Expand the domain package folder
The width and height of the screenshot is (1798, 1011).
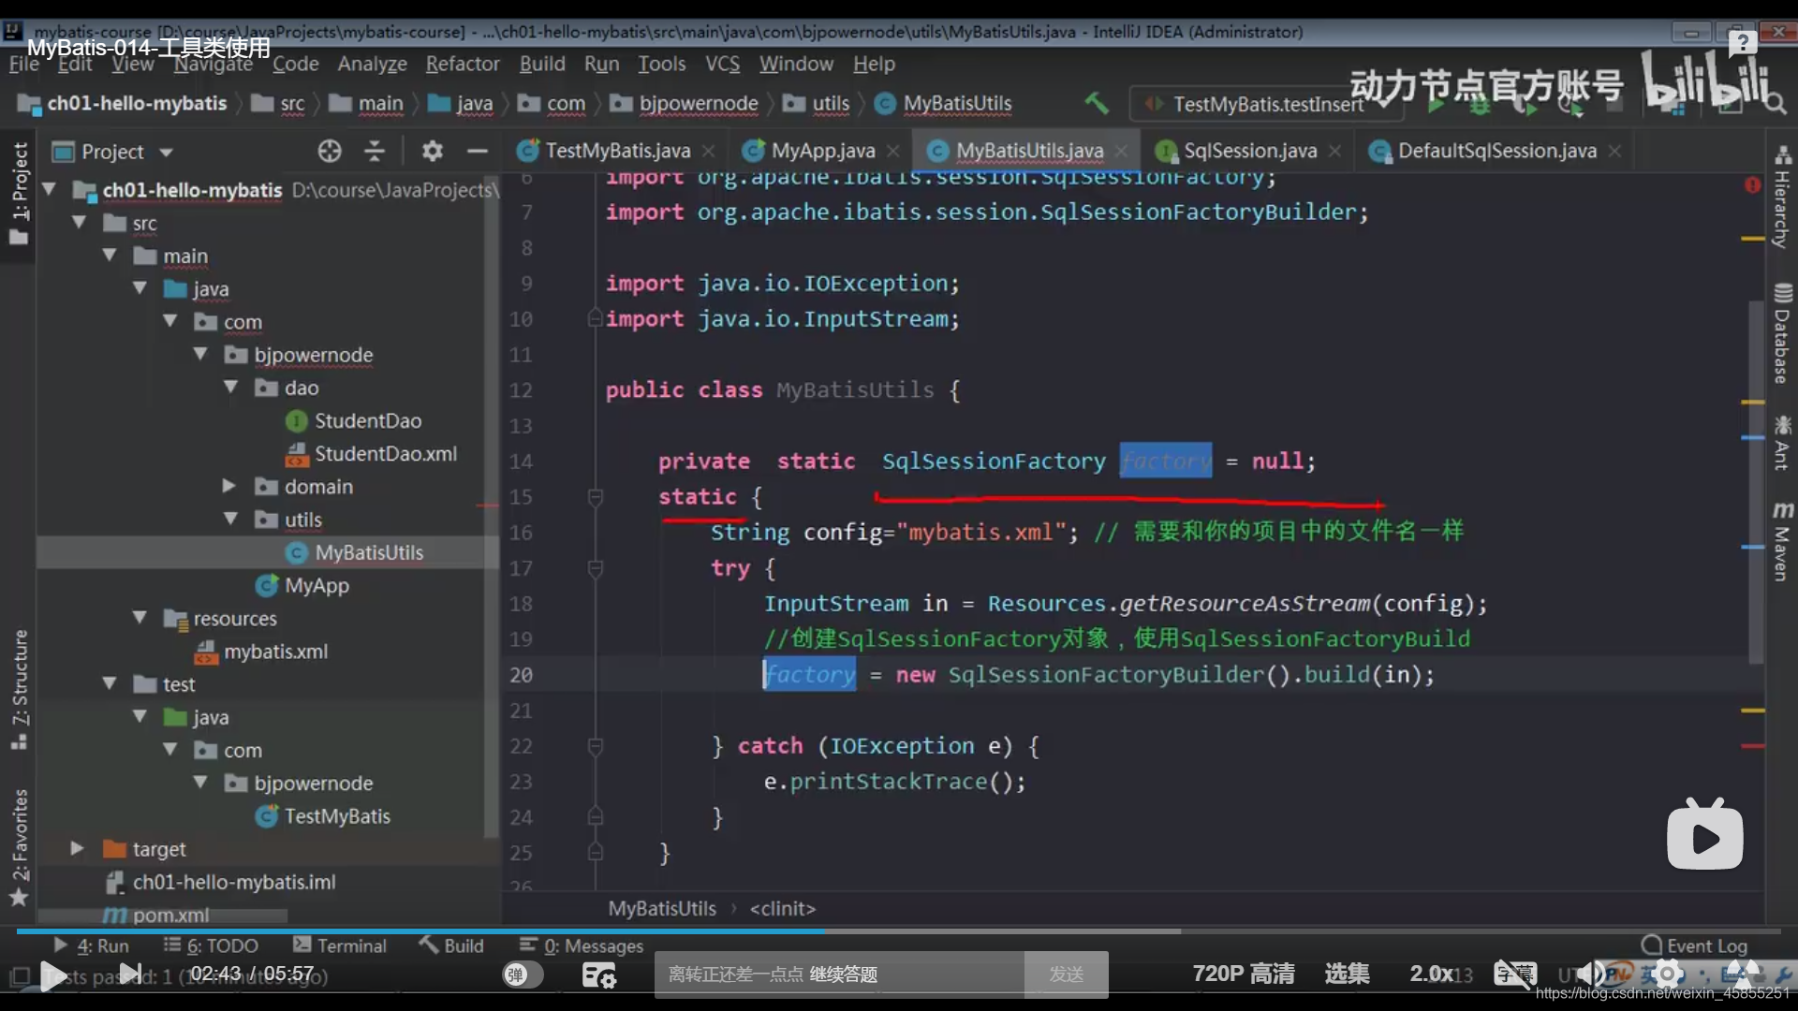pos(228,485)
